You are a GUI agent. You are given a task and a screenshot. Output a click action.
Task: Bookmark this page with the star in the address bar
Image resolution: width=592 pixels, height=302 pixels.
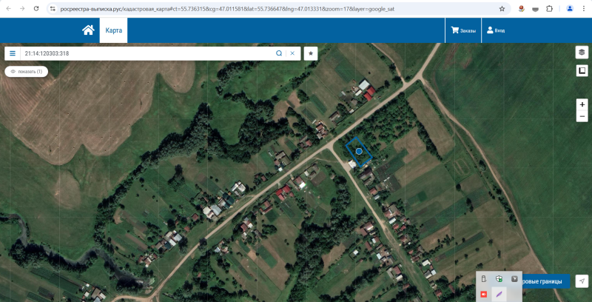pos(502,9)
